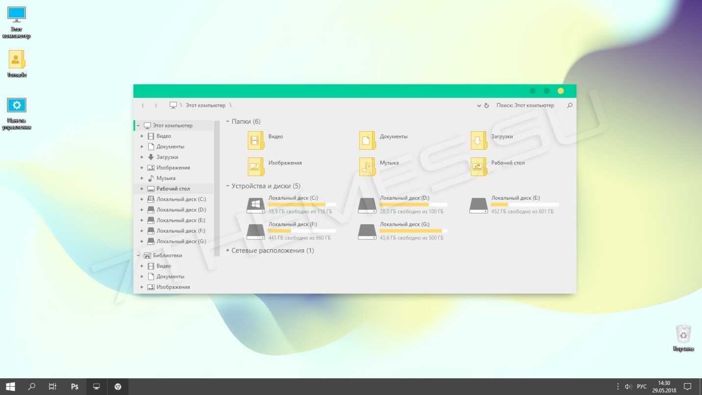The height and width of the screenshot is (395, 702).
Task: Open Корзина on the desktop
Action: click(x=683, y=334)
